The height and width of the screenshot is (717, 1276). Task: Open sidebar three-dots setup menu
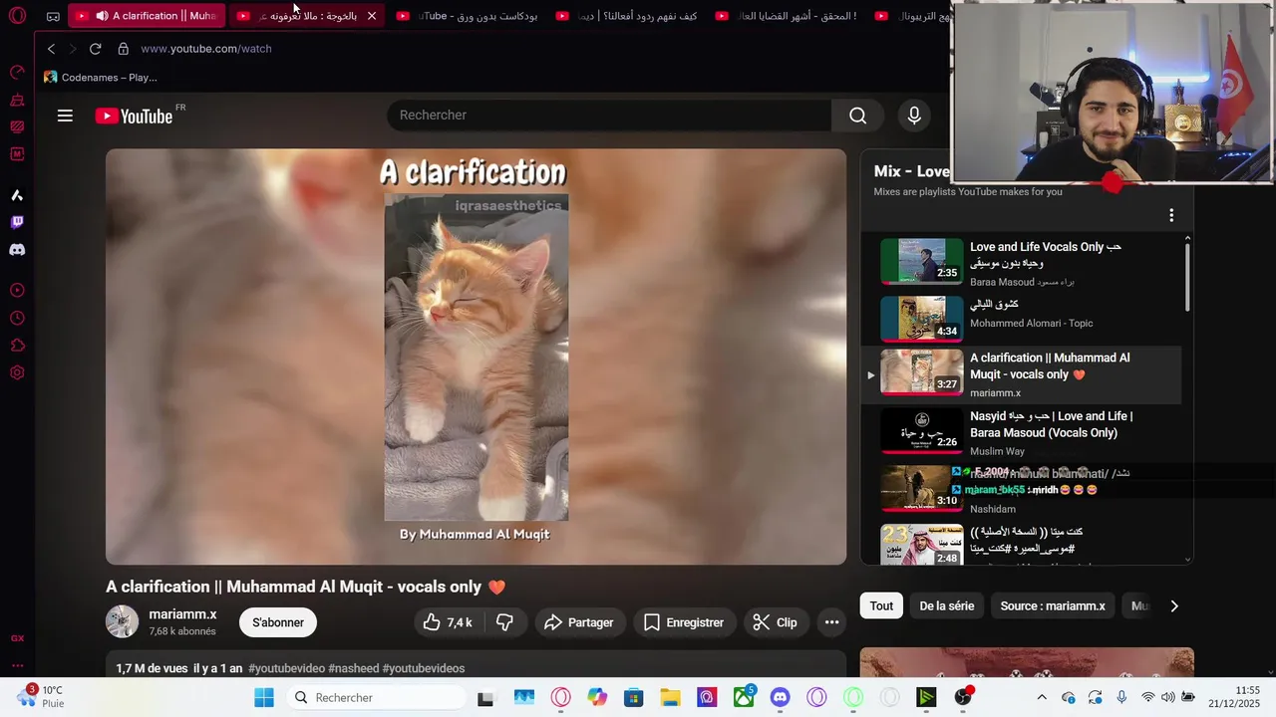coord(17,665)
